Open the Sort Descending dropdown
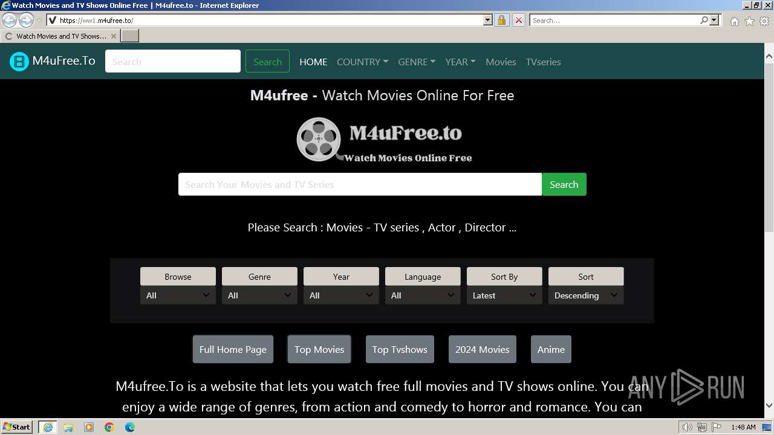 click(586, 295)
